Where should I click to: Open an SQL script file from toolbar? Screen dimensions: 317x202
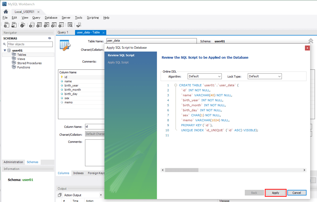pos(14,25)
